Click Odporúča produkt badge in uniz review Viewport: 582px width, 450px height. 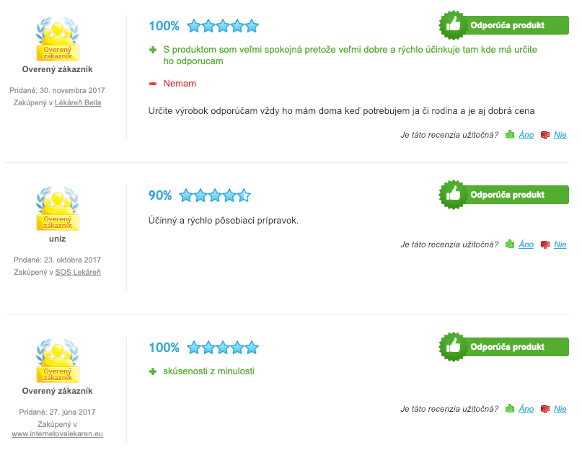point(503,195)
